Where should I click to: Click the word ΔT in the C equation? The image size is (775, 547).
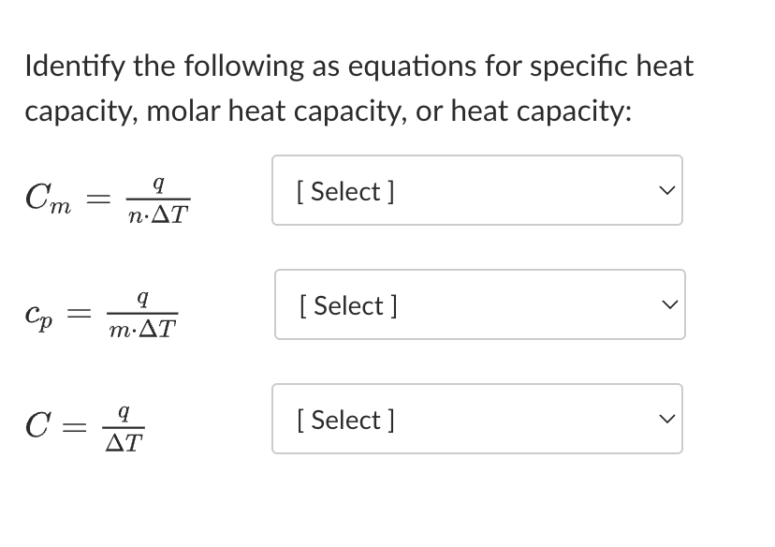pos(123,440)
